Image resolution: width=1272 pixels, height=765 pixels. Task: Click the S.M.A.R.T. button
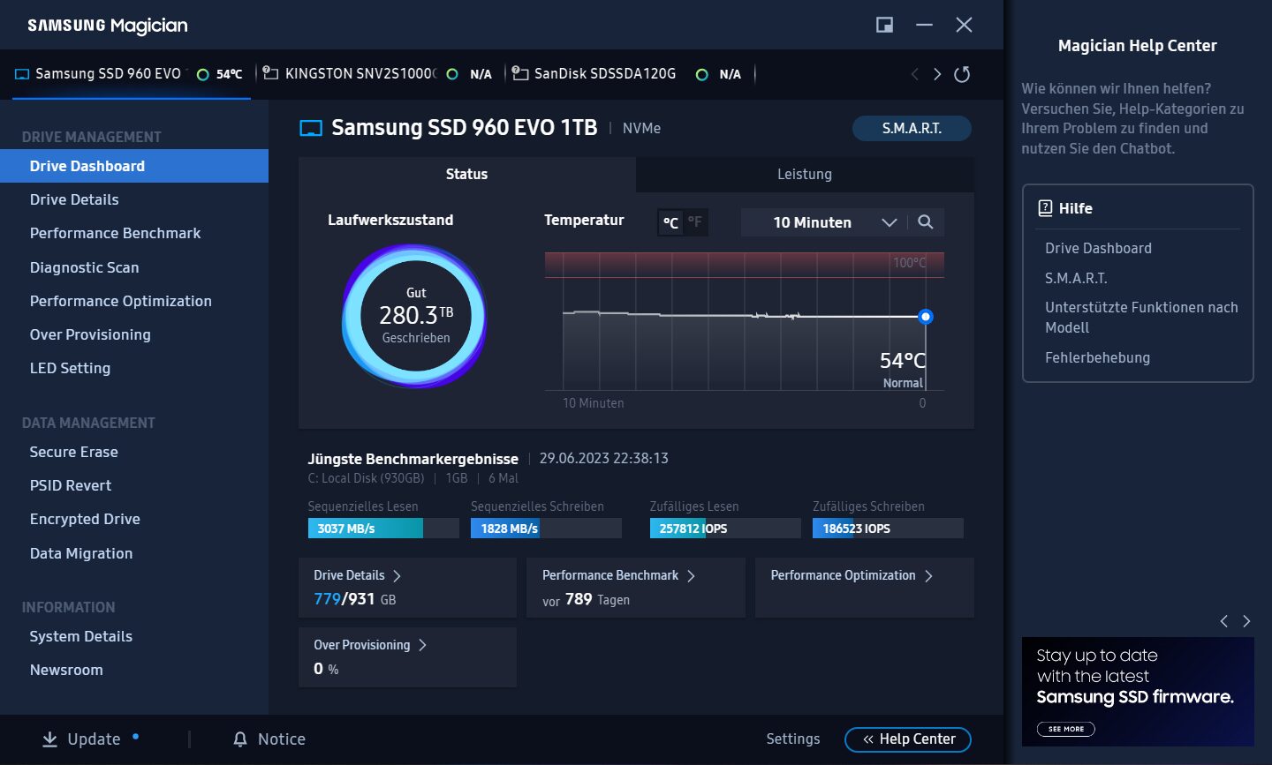[912, 128]
